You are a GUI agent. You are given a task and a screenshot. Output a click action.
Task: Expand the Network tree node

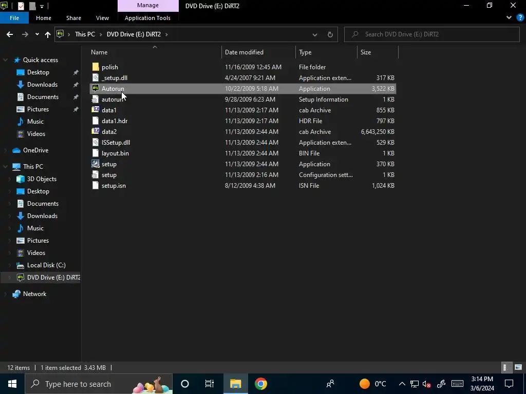point(5,294)
